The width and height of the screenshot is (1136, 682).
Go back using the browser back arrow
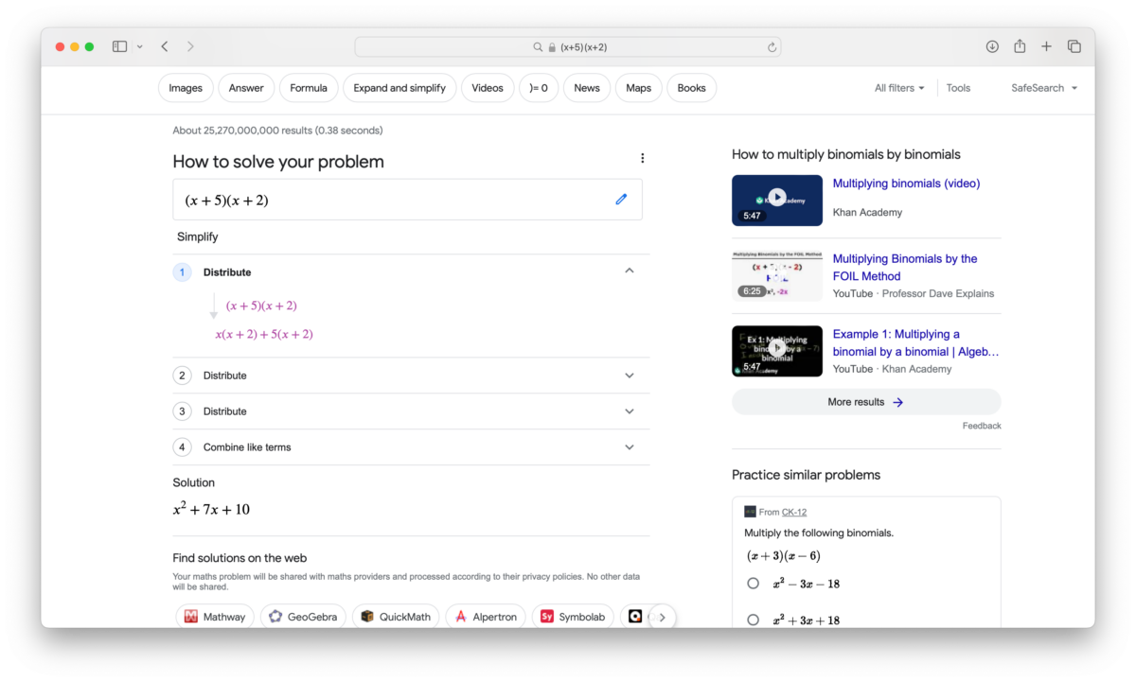point(165,46)
